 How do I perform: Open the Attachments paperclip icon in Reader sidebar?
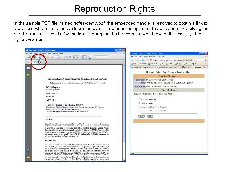point(29,150)
